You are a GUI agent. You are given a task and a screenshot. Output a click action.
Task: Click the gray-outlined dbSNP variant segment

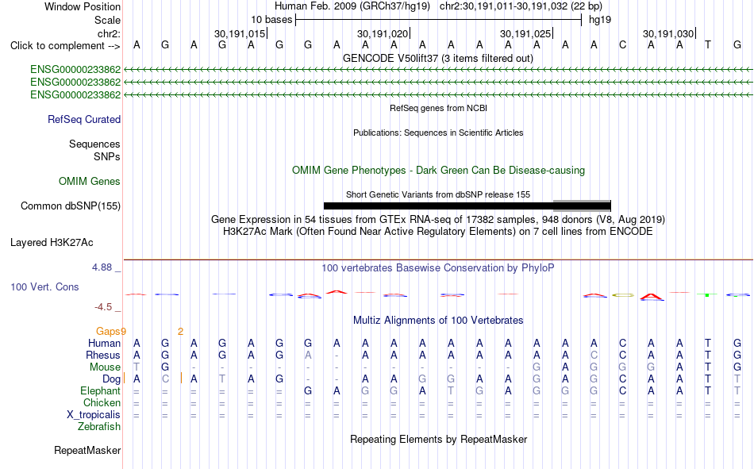tap(582, 206)
